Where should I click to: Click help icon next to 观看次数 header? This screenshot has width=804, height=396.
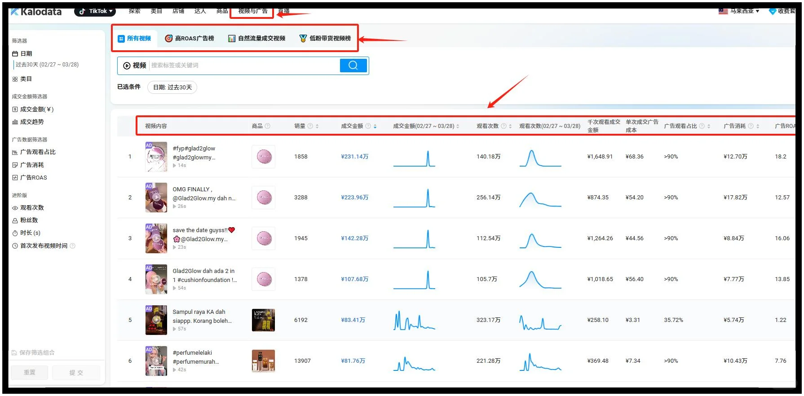point(504,126)
